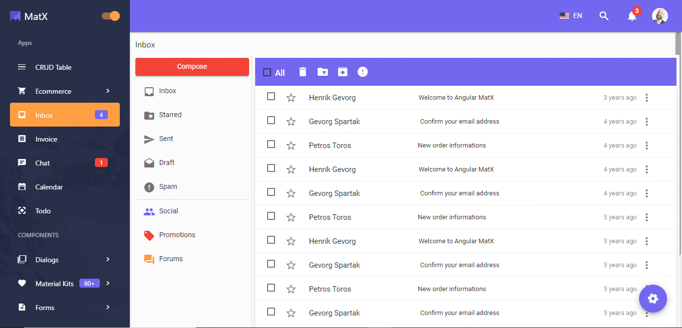Click the delete trash icon in mail toolbar

[303, 72]
